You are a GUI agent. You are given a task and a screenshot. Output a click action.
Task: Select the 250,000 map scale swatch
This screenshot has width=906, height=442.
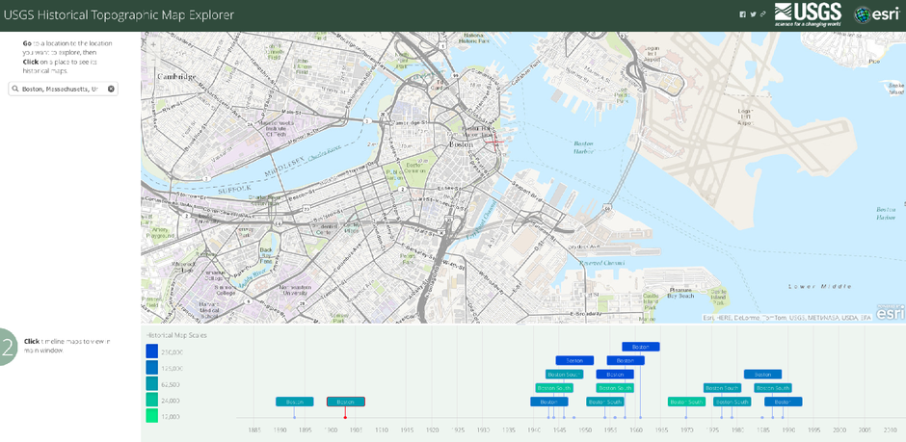[x=152, y=351]
